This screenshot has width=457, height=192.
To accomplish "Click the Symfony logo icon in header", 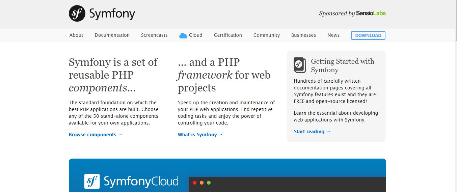I will pyautogui.click(x=77, y=13).
